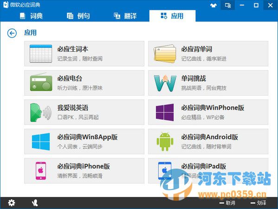Click the green Android robot icon
The image size is (278, 209).
tap(165, 142)
